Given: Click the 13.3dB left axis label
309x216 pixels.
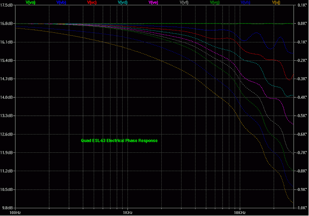Looking at the screenshot, I should click(x=6, y=116).
